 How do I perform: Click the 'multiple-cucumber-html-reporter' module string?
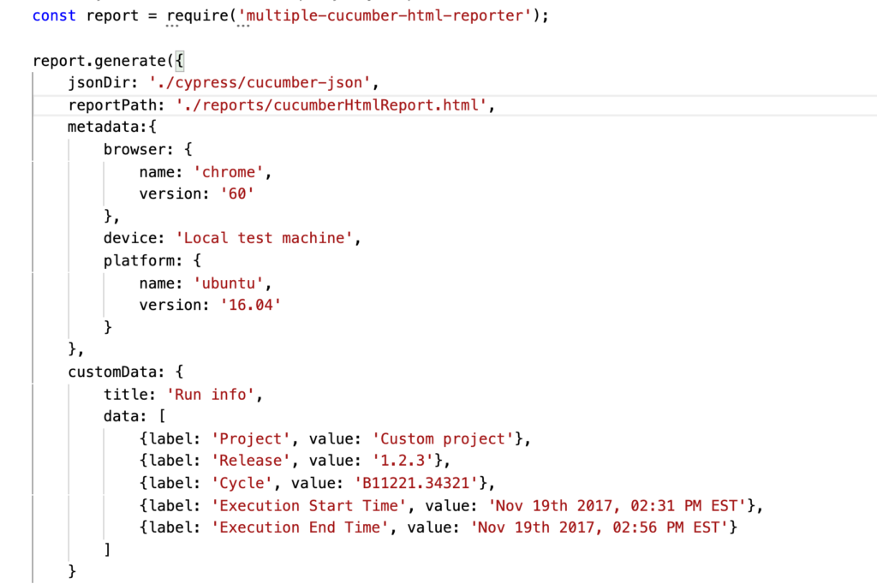[385, 15]
